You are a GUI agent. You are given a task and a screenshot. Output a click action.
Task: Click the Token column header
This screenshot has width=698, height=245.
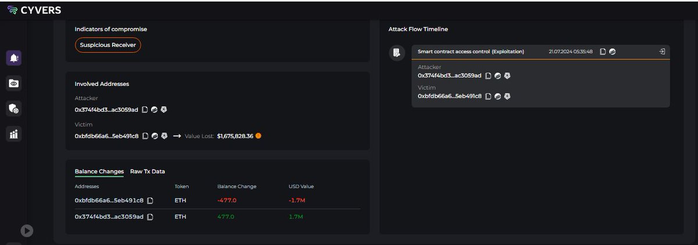(x=181, y=186)
